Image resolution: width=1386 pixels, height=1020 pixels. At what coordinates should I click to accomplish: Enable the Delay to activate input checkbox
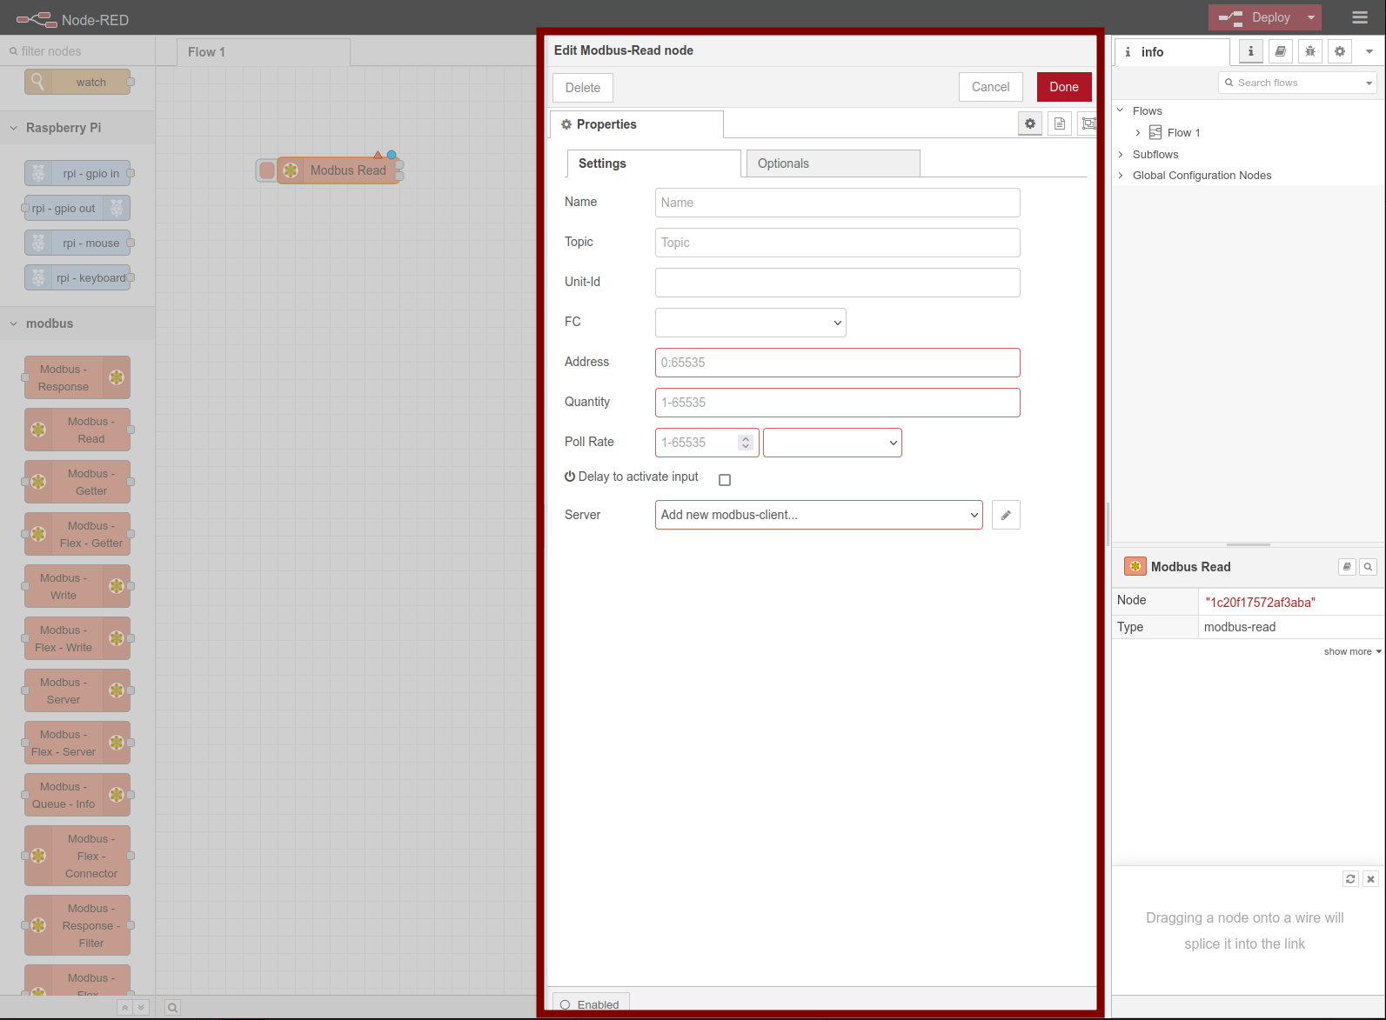click(725, 480)
